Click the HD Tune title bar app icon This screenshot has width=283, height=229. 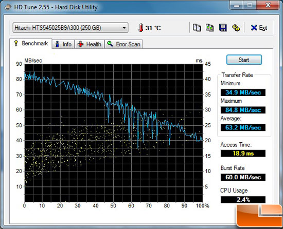[8, 7]
